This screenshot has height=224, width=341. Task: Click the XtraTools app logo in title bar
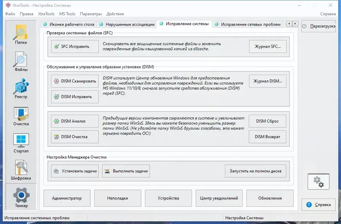[8, 5]
